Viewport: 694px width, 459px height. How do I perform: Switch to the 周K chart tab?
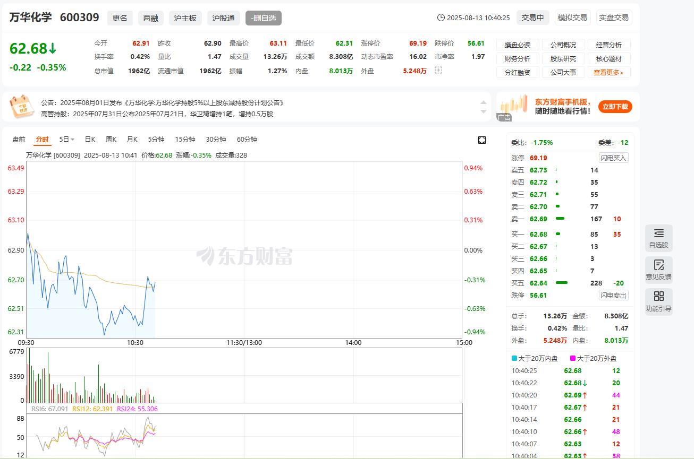pos(111,140)
